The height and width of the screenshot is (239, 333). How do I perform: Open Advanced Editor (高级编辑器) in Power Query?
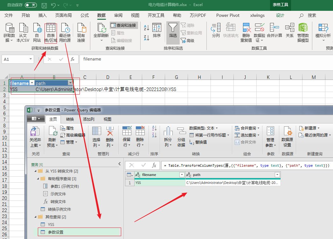point(73,135)
